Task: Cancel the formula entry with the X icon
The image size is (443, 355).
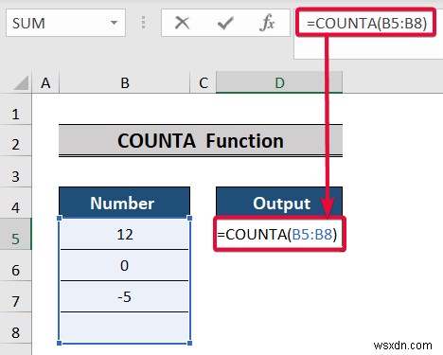Action: pos(182,23)
